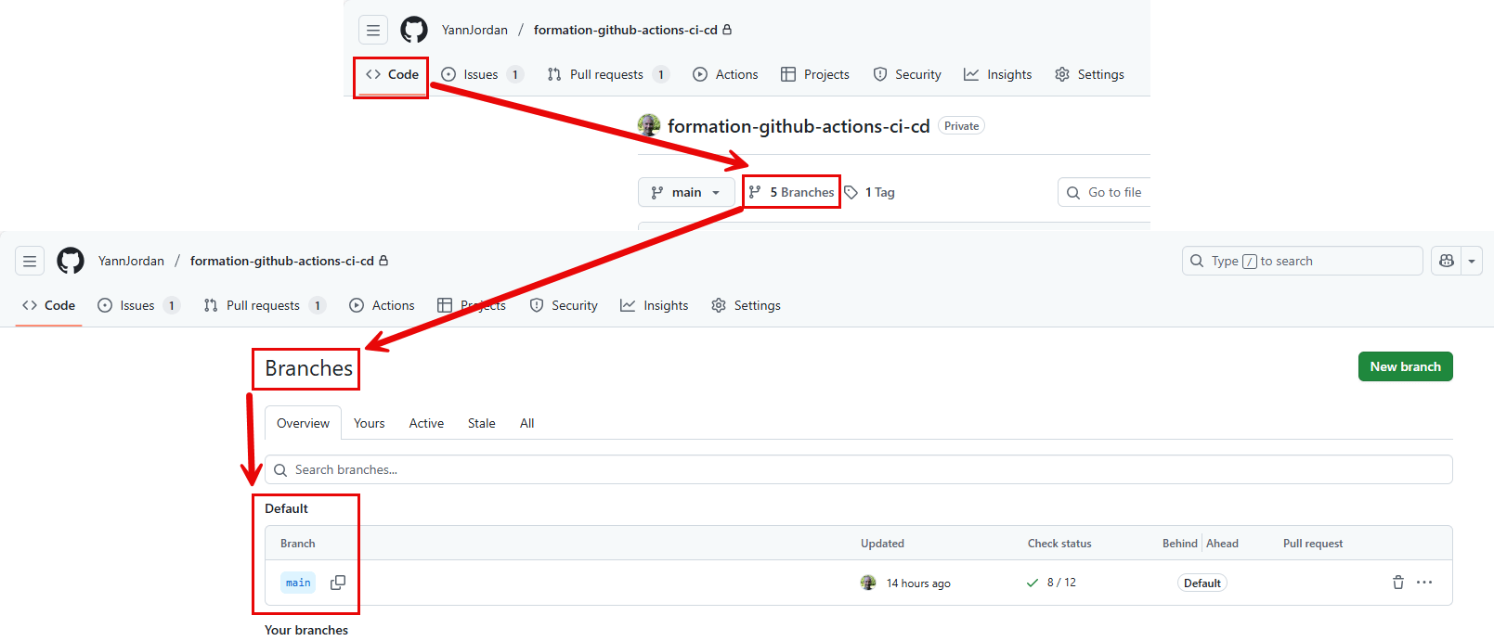Click the Go to file search field
Screen dimensions: 1494x641
pos(1104,192)
